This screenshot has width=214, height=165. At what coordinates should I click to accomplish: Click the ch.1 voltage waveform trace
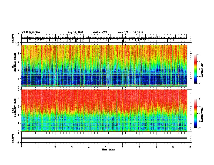[x=104, y=38]
